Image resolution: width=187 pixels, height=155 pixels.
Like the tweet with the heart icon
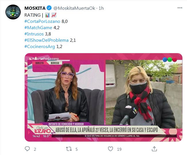pos(110,149)
